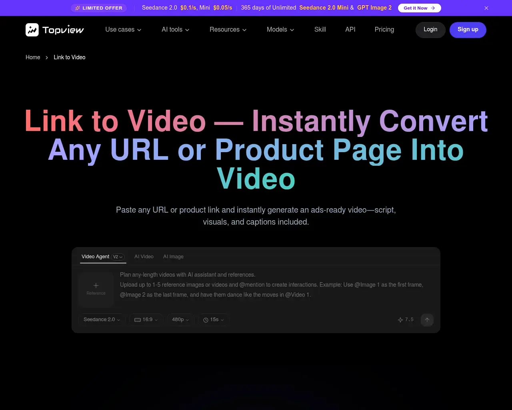512x410 pixels.
Task: Click the Topview logo icon
Action: point(32,30)
